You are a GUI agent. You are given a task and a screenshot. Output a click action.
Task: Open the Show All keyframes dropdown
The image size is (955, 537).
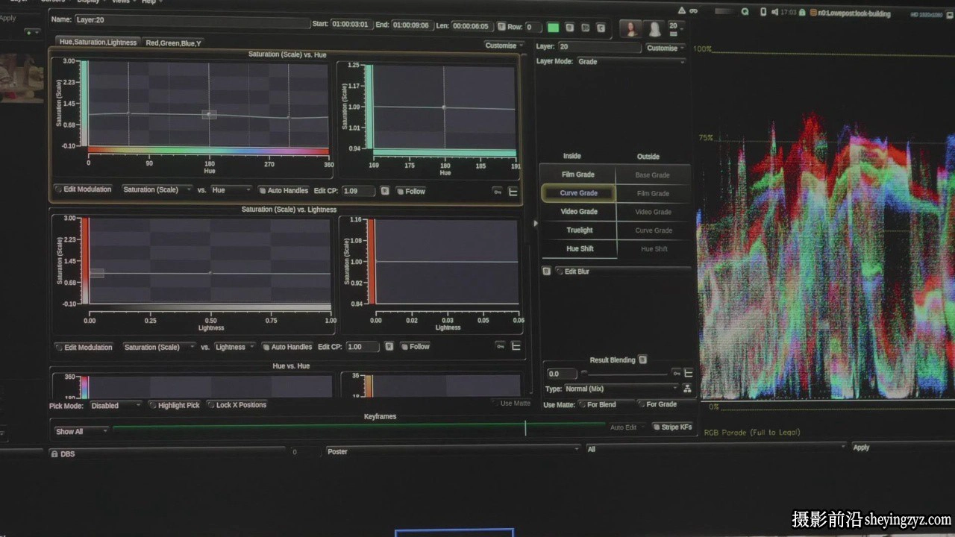81,431
